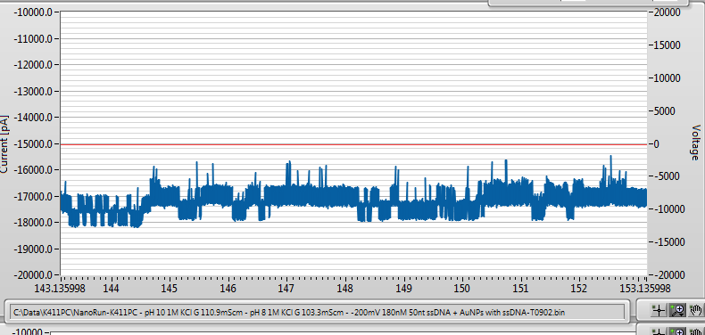Click the Current [pA] axis label
Viewport: 705px width, 335px height.
[x=5, y=144]
